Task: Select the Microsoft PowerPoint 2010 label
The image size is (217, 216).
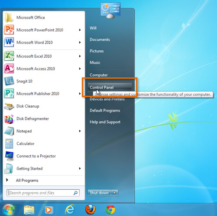Action: pyautogui.click(x=40, y=30)
